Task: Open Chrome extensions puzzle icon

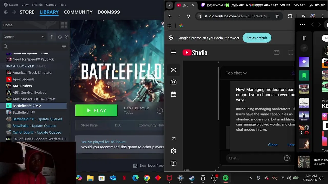Action: point(290,16)
